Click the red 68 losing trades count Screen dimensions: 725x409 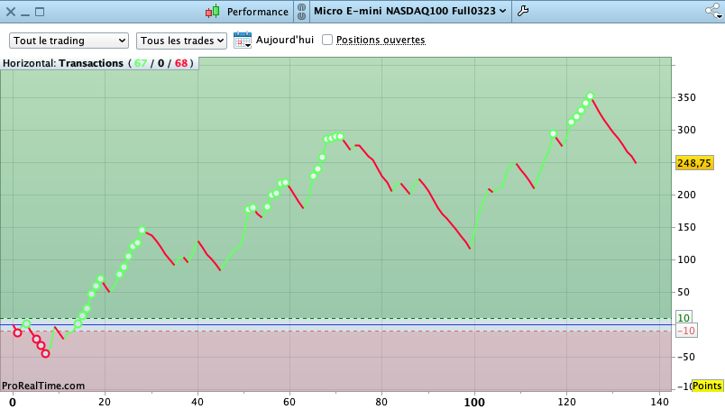(x=181, y=63)
